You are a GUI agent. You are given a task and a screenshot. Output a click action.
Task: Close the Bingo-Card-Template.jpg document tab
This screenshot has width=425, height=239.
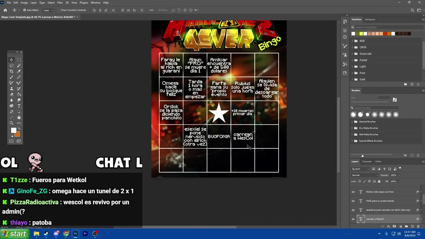pos(77,17)
